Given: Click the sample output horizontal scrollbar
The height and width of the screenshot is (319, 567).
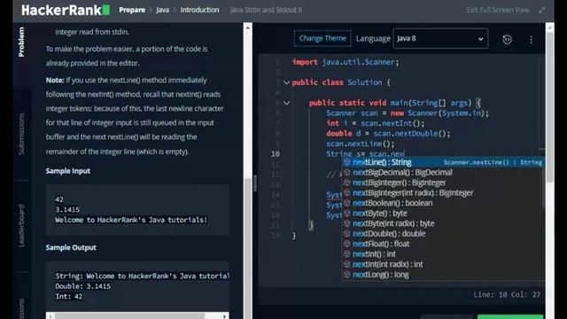Looking at the screenshot, I should (129, 316).
